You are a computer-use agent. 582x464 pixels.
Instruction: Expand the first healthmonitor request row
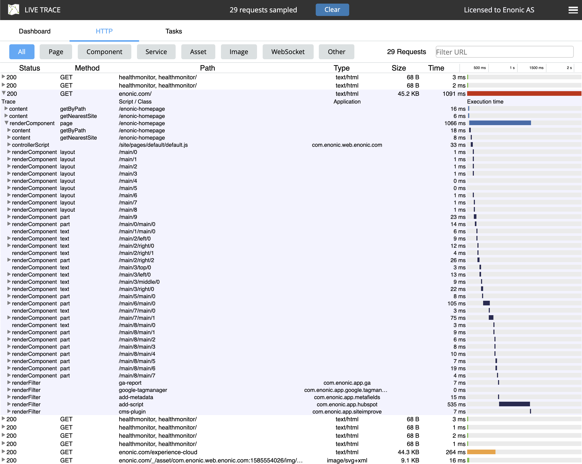(x=4, y=77)
